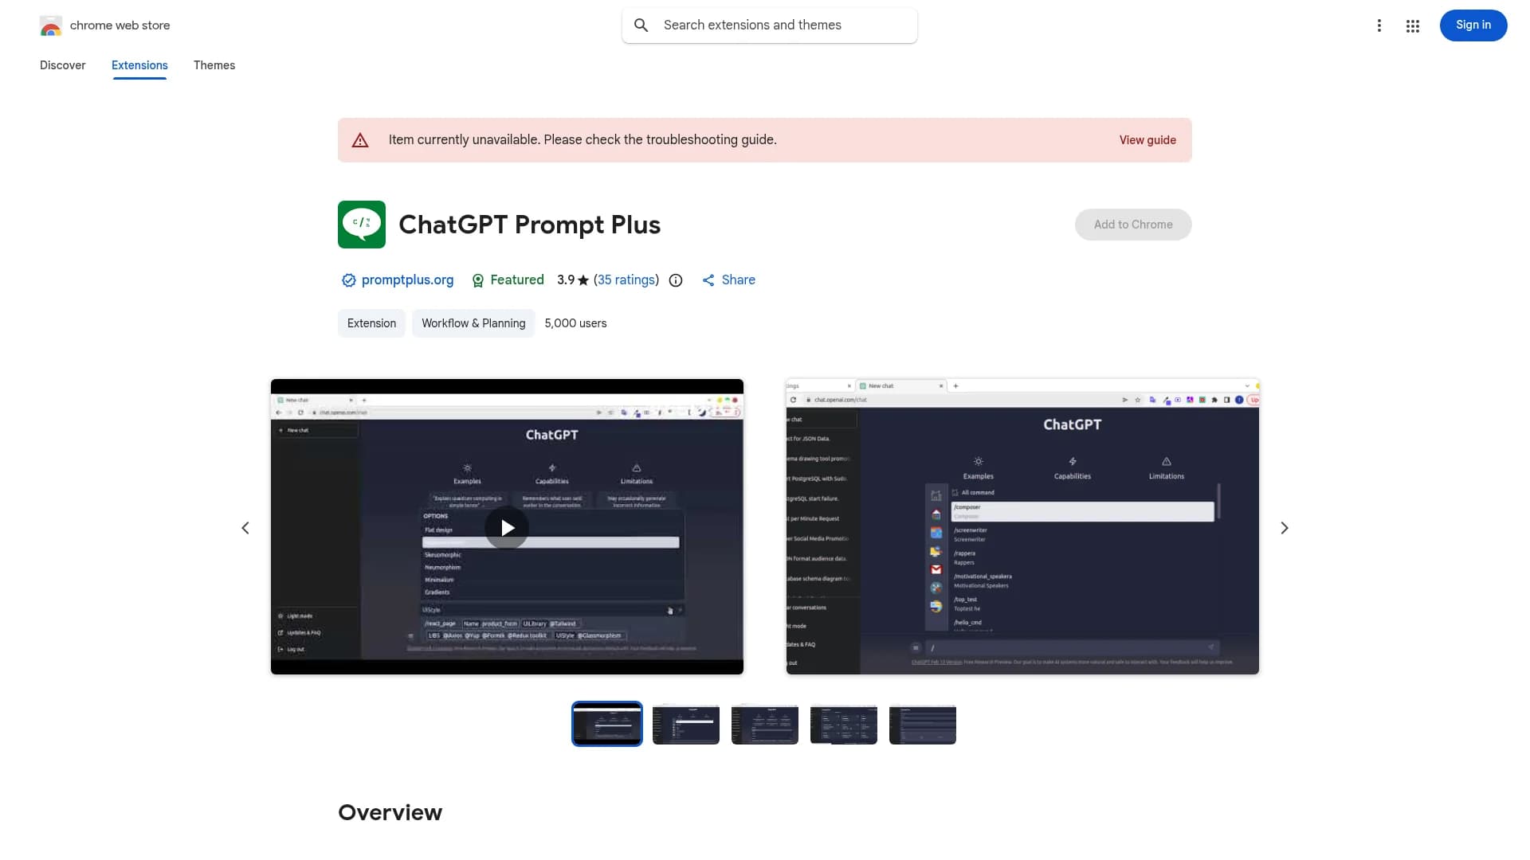This screenshot has width=1530, height=860.
Task: Click the View guide link
Action: coord(1147,140)
